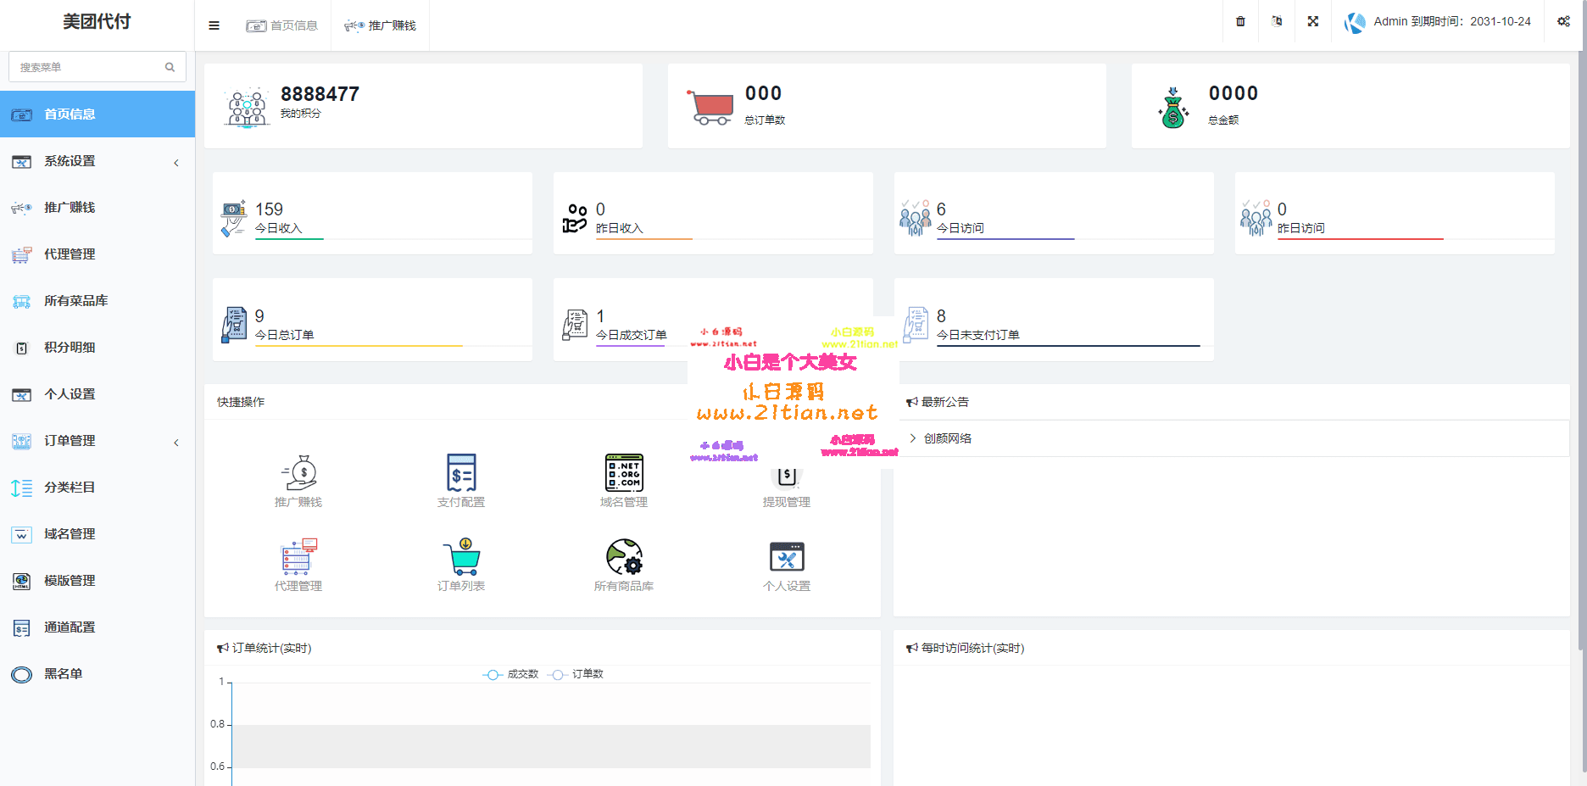Toggle fullscreen with the expand icon
The image size is (1587, 786).
pyautogui.click(x=1313, y=22)
